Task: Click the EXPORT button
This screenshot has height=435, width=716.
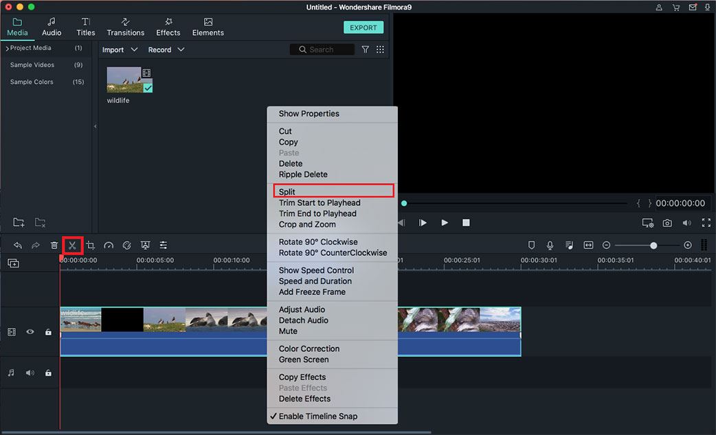Action: (x=363, y=27)
